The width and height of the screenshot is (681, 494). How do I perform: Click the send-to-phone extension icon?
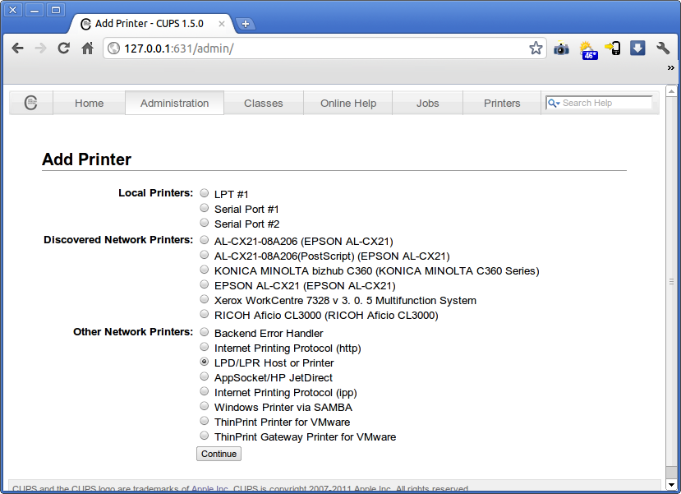click(x=613, y=48)
